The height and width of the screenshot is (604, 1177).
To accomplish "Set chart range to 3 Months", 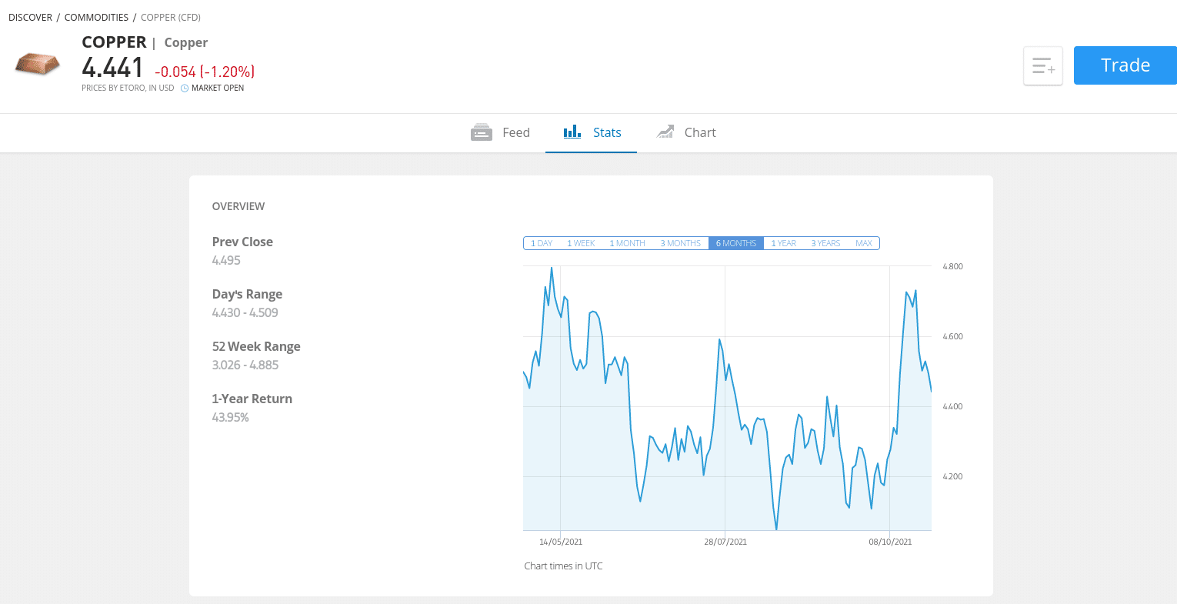I will (680, 243).
